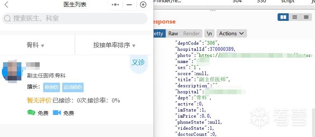
Task: Click 已接诊: 0次 text
Action: pos(69,100)
